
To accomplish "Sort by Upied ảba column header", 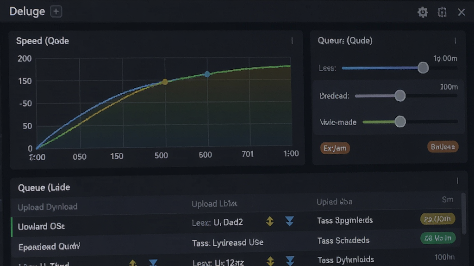I will point(334,202).
